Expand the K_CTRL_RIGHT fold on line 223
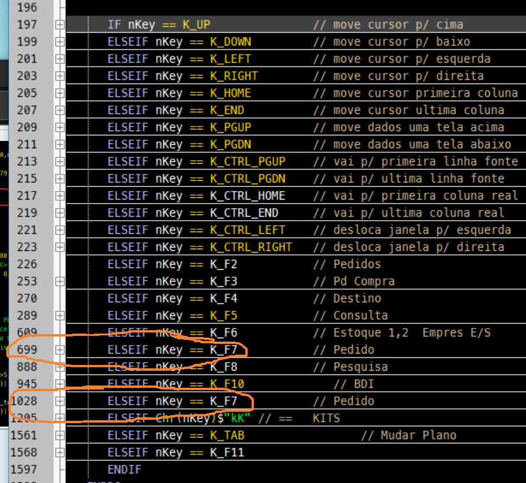 [59, 247]
